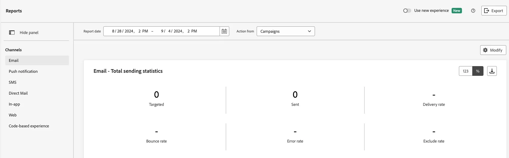Select the Email channel
This screenshot has width=509, height=158.
37,60
